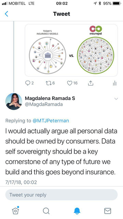Open @MTJPeterman mention link

[51, 120]
